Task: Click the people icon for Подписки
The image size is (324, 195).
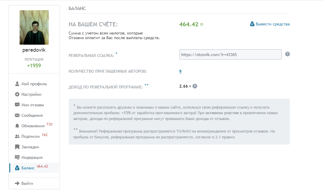Action: pyautogui.click(x=17, y=137)
